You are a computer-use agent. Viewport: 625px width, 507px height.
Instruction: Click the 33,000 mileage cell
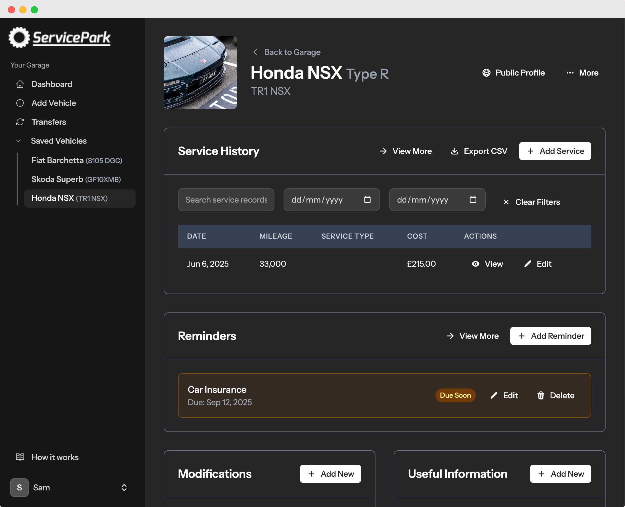pos(273,264)
